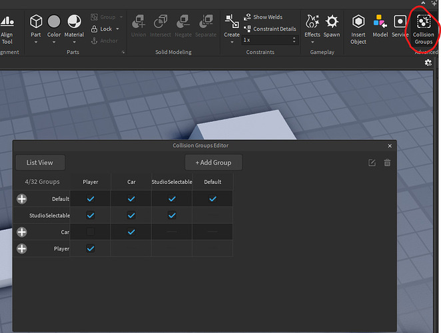The width and height of the screenshot is (441, 333).
Task: Click the 4/32 Groups counter
Action: point(42,182)
